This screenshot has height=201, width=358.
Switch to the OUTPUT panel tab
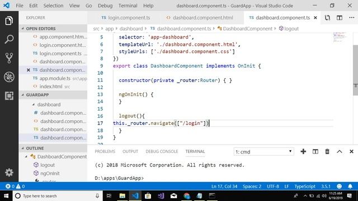coord(130,151)
